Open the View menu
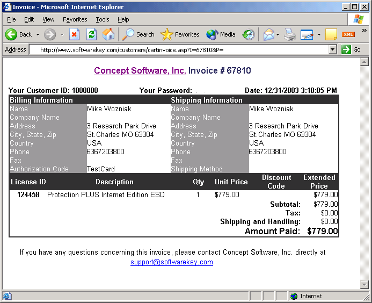The width and height of the screenshot is (372, 303). (48, 19)
